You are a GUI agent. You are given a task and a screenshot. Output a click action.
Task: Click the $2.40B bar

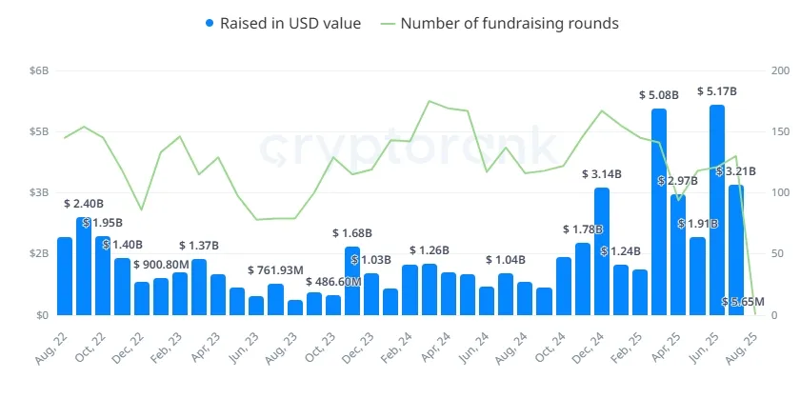pos(84,266)
